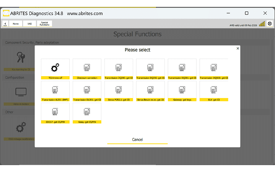Select Transmission DQ250: get CS tile
The width and height of the screenshot is (275, 172).
point(150,69)
